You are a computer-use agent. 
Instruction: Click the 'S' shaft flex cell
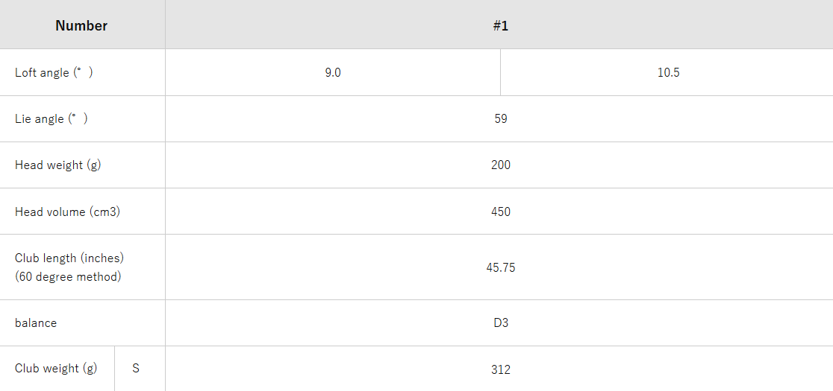click(136, 369)
